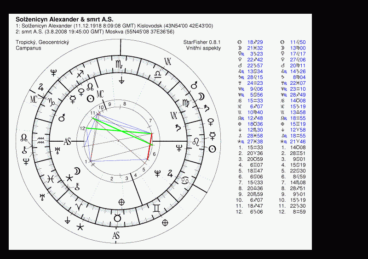Click the inner AS ascendant label on left
The image size is (368, 259).
tap(68, 142)
